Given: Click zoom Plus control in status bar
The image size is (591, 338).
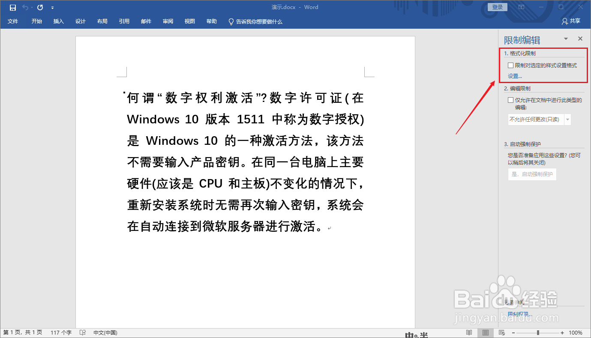Looking at the screenshot, I should point(562,332).
